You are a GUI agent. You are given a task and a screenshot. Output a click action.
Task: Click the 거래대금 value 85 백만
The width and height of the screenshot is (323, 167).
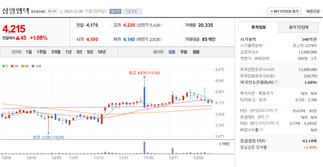209,39
